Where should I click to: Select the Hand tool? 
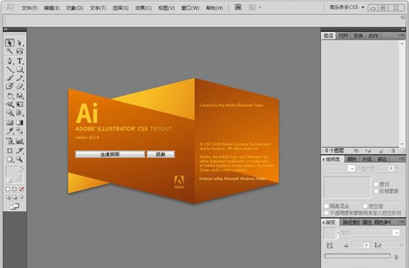[x=10, y=159]
